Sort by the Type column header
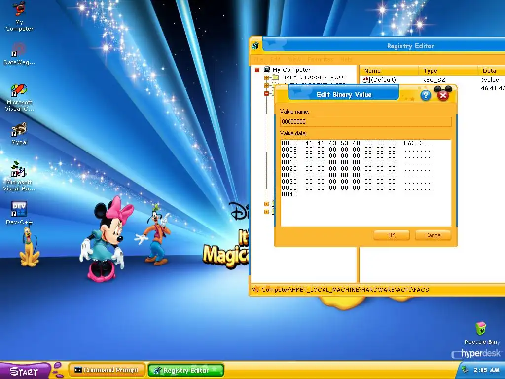505x379 pixels. tap(448, 71)
